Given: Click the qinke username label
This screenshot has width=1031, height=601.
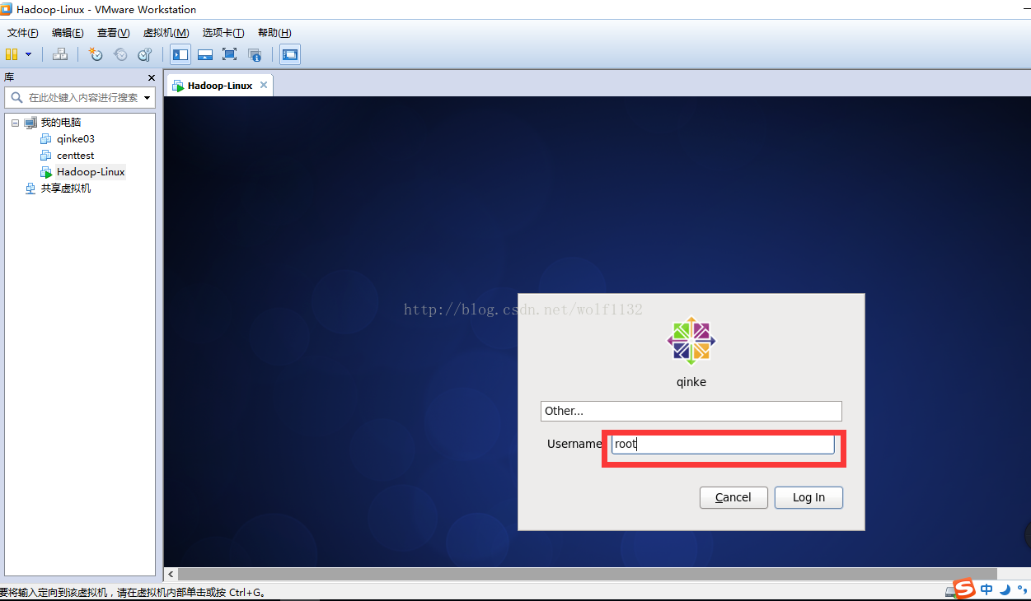Looking at the screenshot, I should click(x=691, y=382).
